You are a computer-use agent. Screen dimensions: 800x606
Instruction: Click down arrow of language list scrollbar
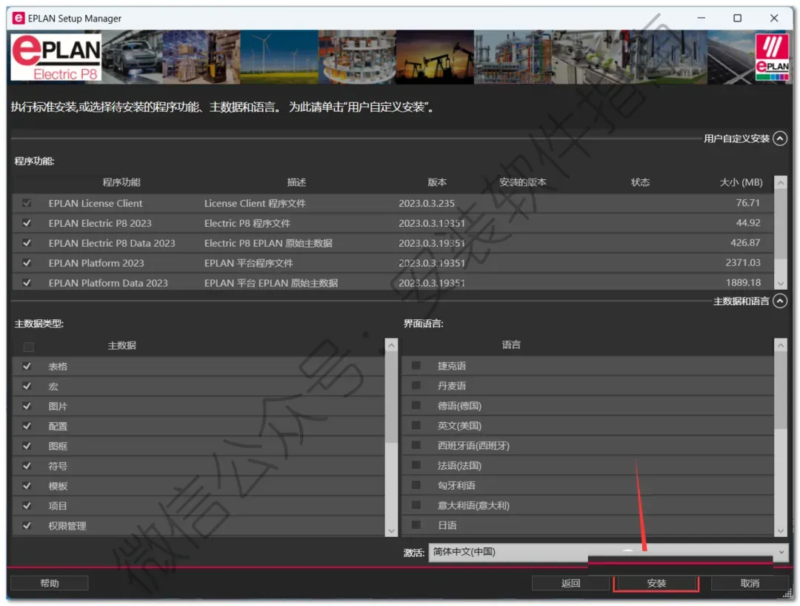[781, 530]
